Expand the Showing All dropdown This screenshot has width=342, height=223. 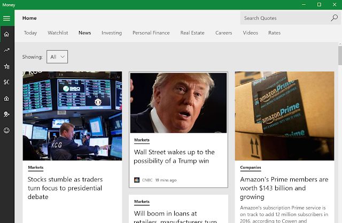[x=57, y=57]
